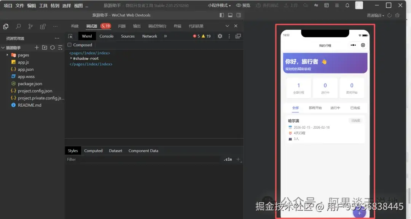Select the 即将开始 filter in simulator
411x219 pixels.
click(x=315, y=108)
